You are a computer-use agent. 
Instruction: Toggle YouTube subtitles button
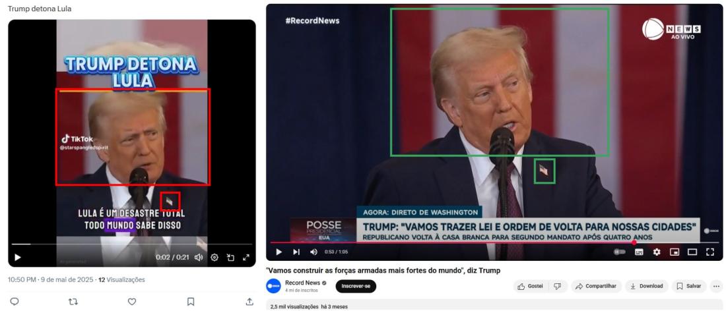point(639,252)
